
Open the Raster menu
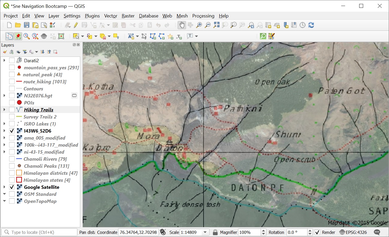(x=128, y=16)
